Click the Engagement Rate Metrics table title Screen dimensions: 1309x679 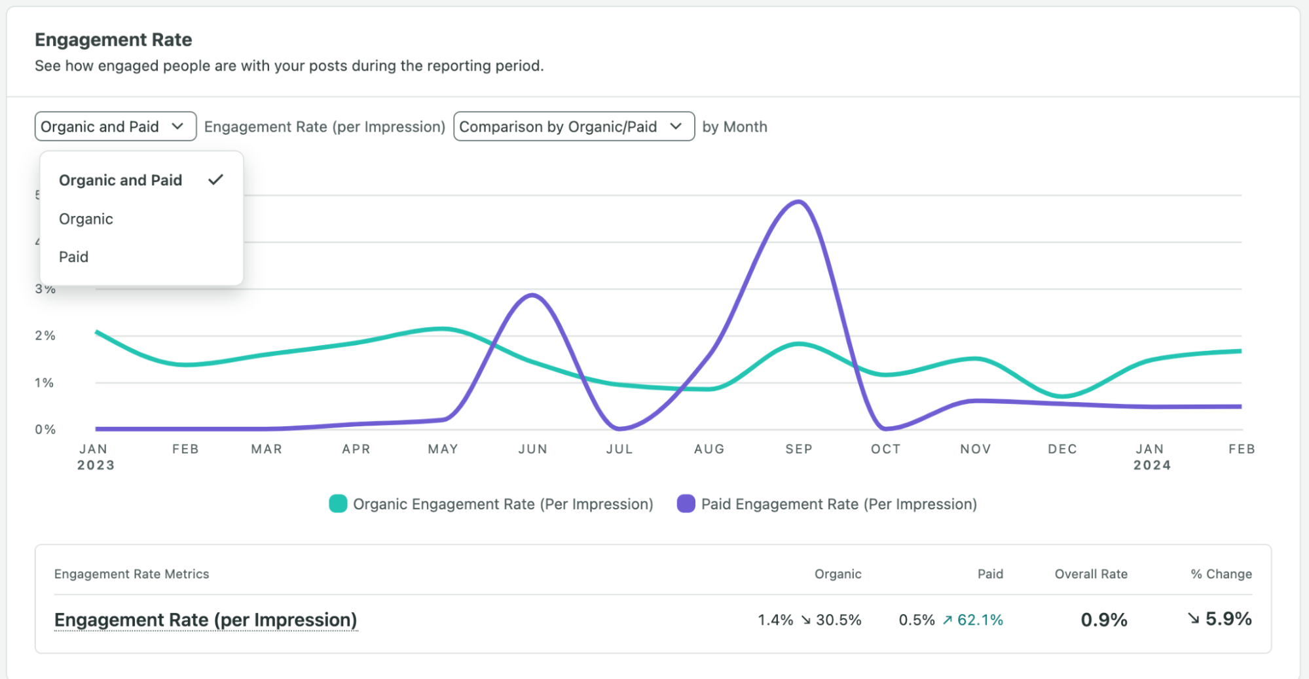(x=132, y=574)
